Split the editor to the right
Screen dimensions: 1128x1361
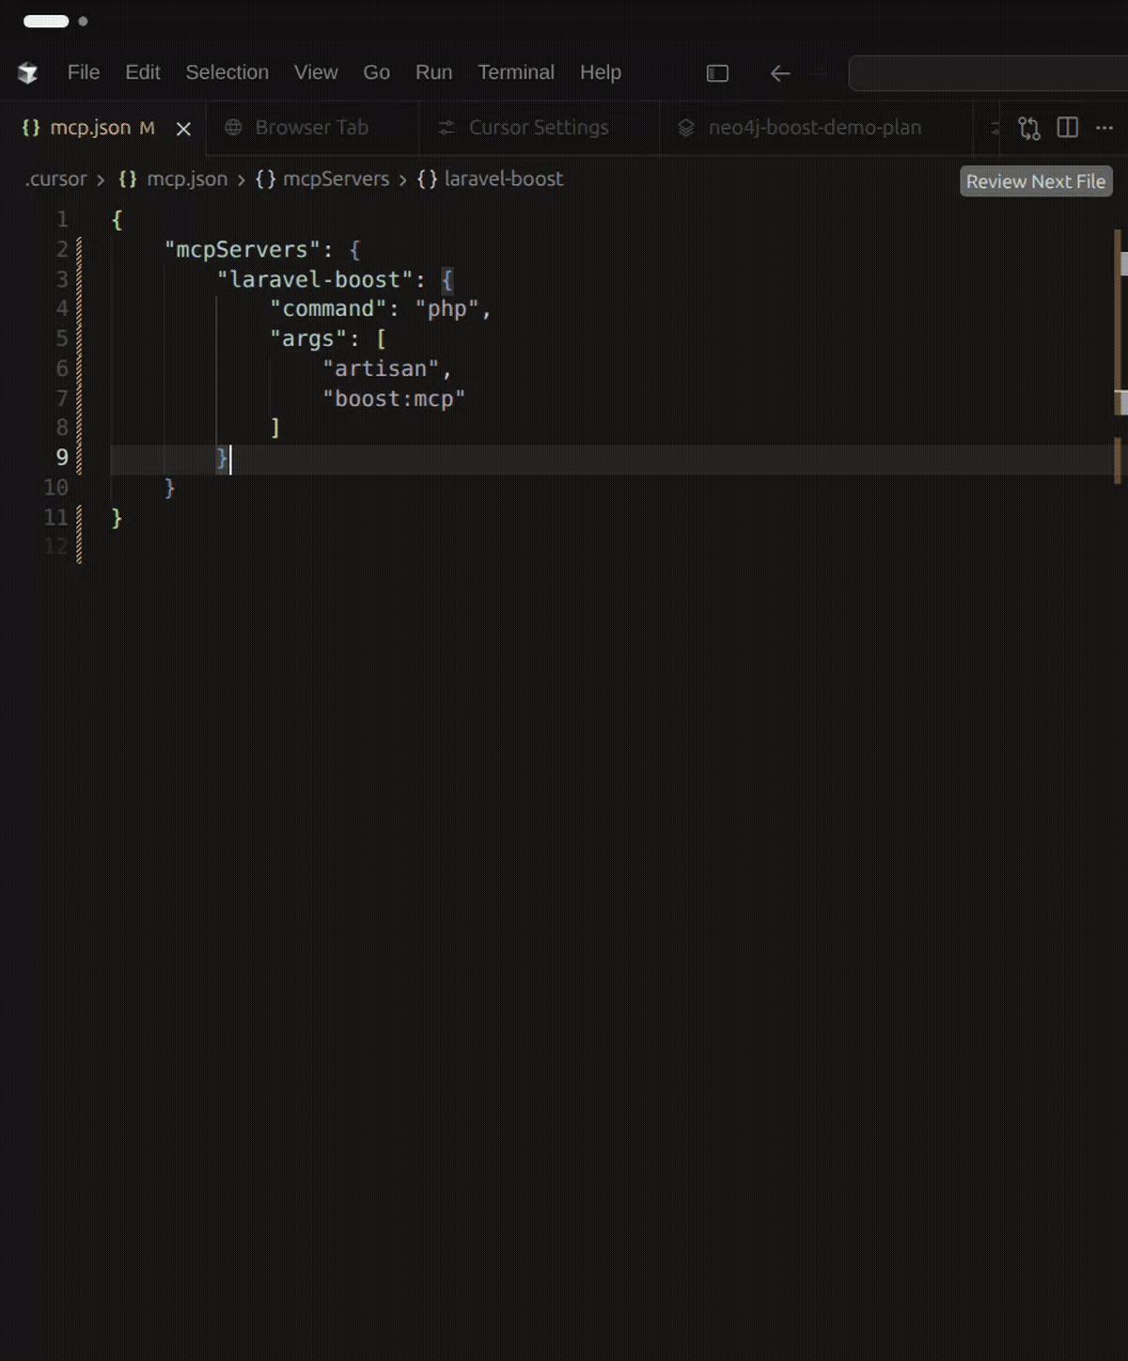(x=1068, y=127)
